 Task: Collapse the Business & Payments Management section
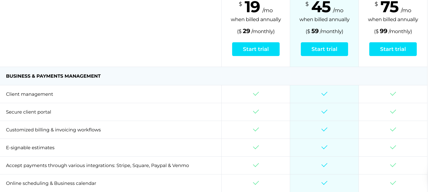point(53,76)
